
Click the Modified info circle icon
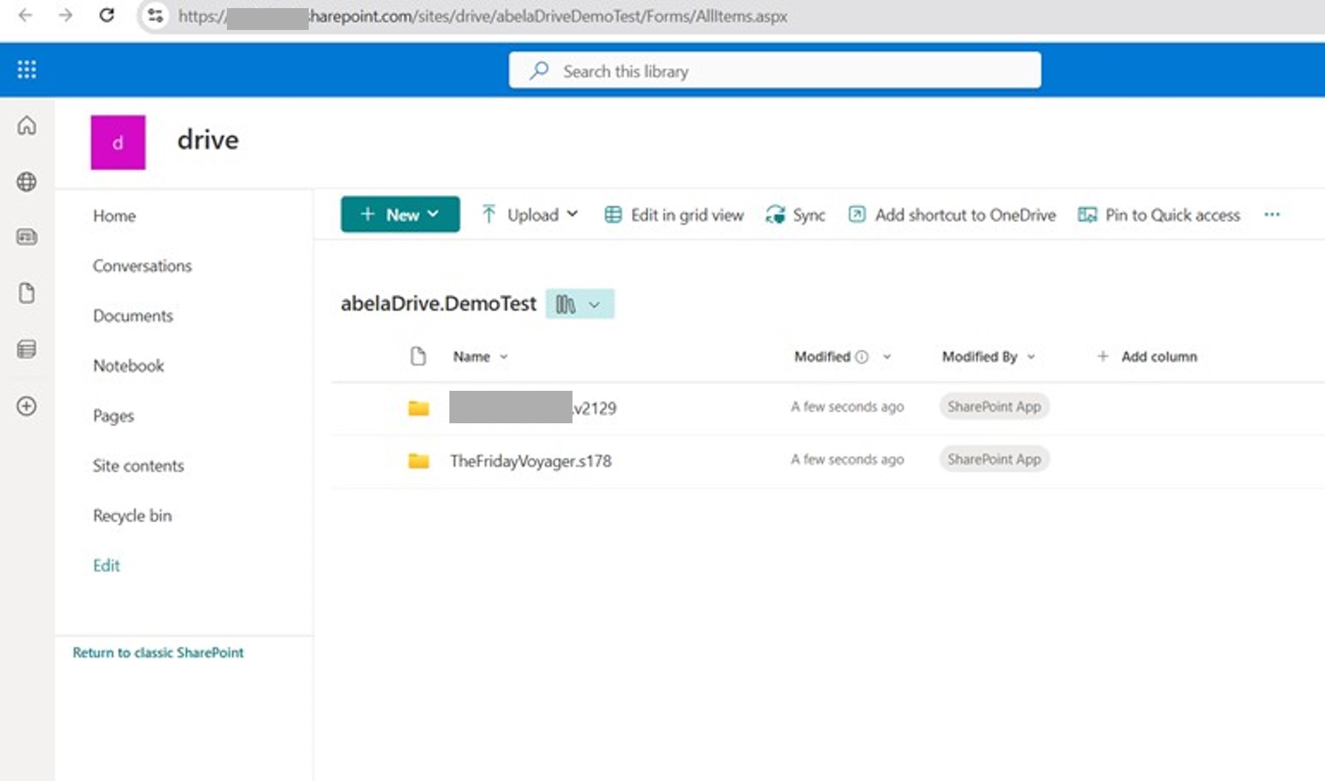[862, 357]
